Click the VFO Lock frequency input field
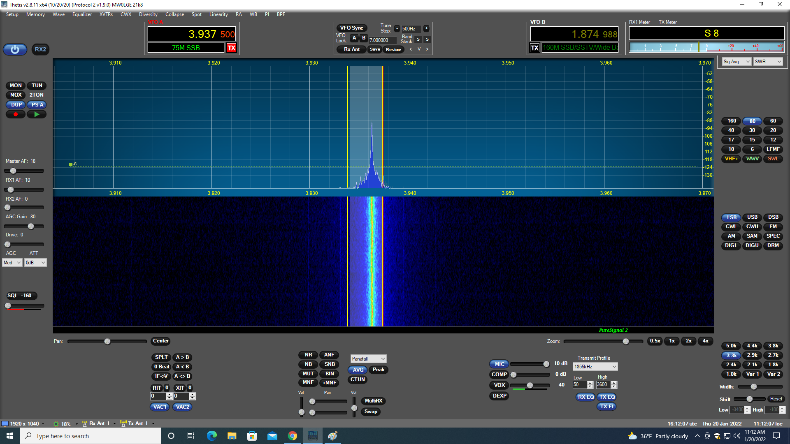 click(383, 40)
